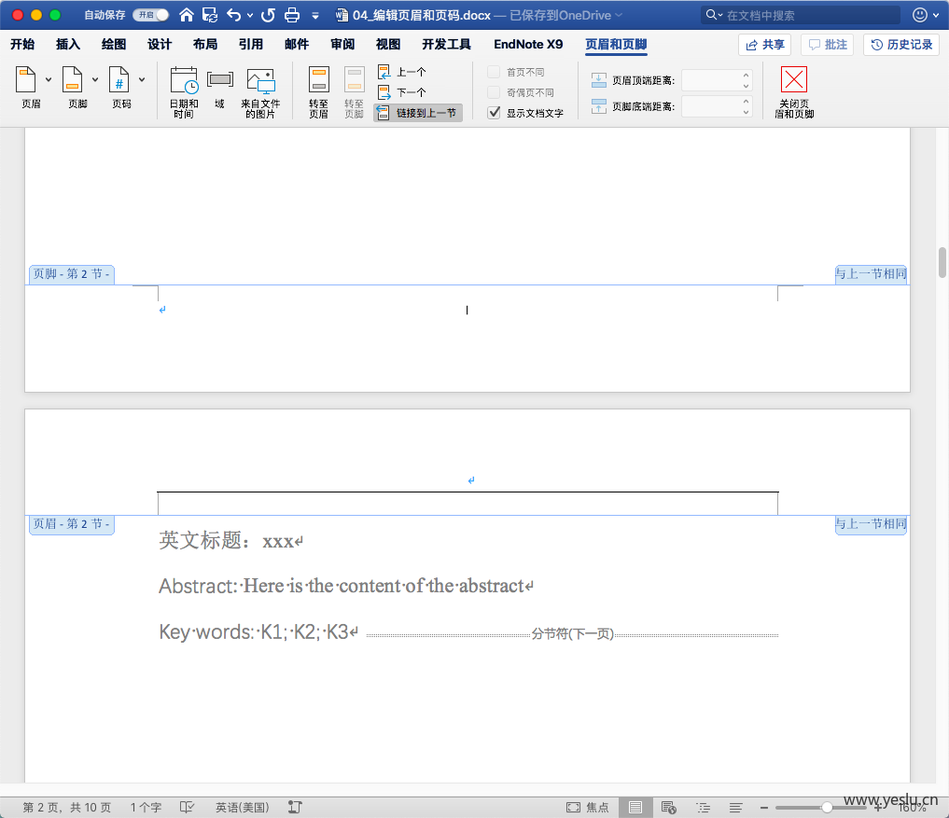949x818 pixels.
Task: Switch to the 引用 tab
Action: (x=251, y=44)
